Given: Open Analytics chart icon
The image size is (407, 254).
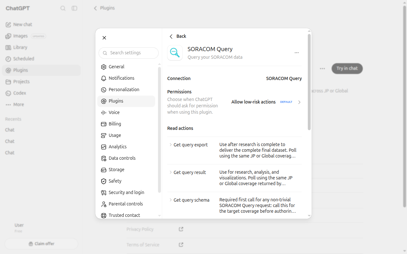Looking at the screenshot, I should tap(104, 147).
